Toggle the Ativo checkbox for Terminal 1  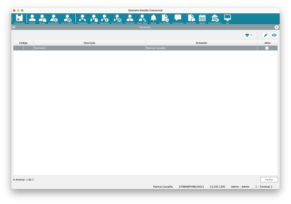[x=267, y=48]
